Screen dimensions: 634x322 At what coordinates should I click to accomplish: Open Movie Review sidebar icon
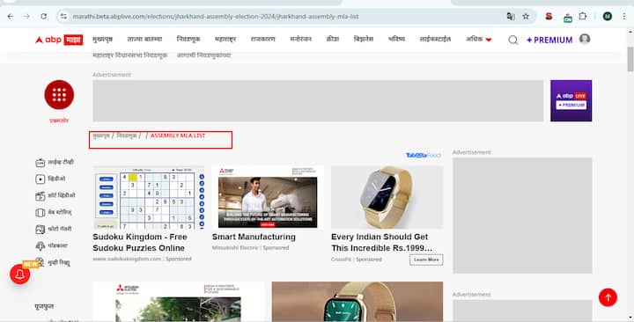(x=40, y=262)
